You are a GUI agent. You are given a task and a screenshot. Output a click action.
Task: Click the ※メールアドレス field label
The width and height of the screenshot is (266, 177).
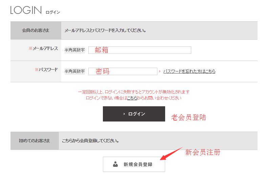43,49
